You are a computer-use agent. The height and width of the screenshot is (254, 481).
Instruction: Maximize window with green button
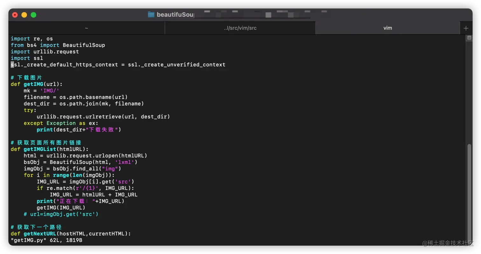click(33, 15)
